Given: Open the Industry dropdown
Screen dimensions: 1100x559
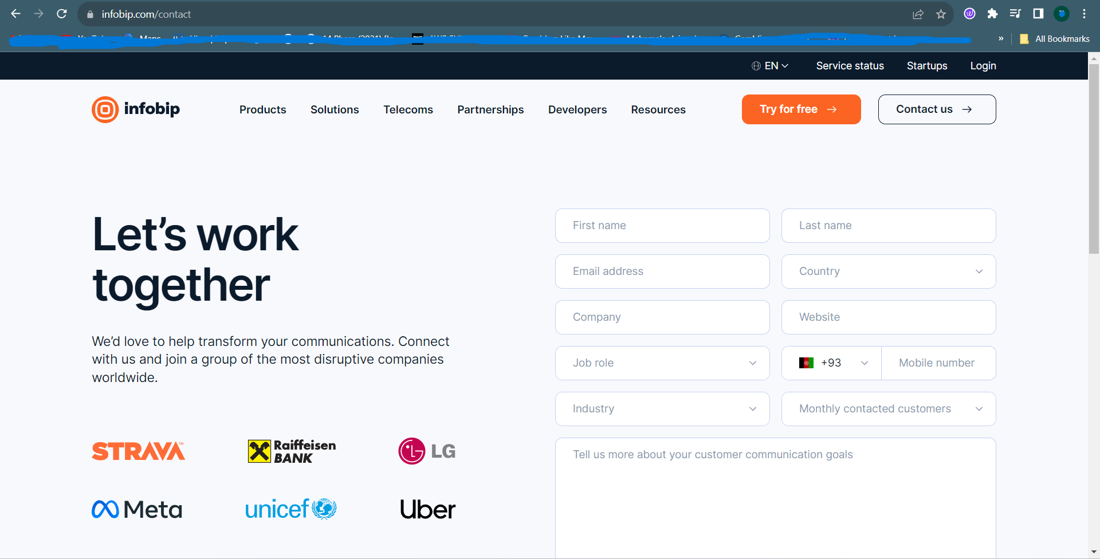Looking at the screenshot, I should (662, 409).
